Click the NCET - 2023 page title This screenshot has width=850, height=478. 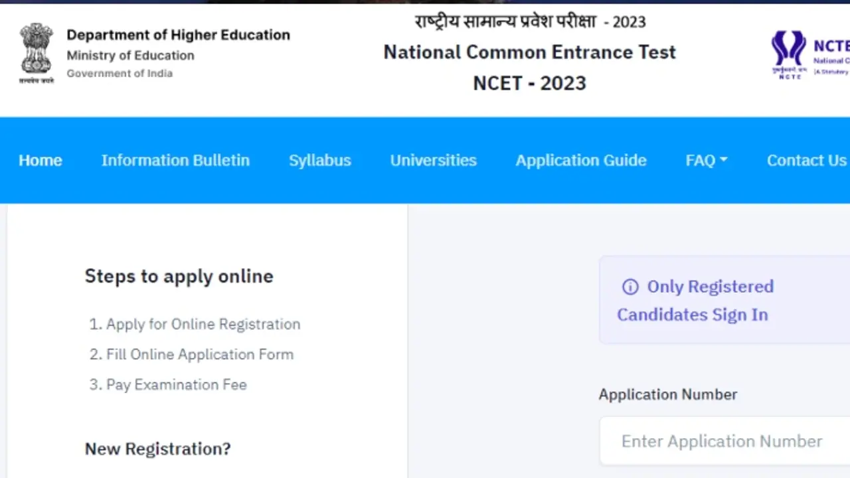click(529, 83)
